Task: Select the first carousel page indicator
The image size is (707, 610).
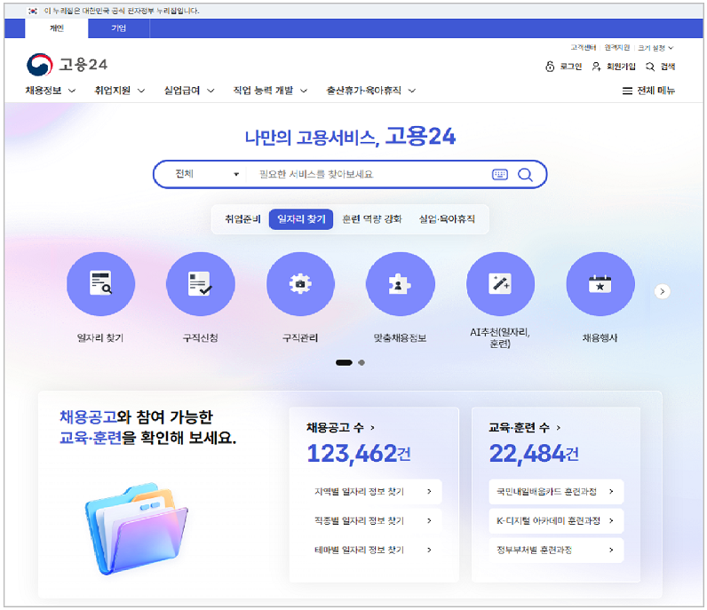Action: [x=344, y=362]
